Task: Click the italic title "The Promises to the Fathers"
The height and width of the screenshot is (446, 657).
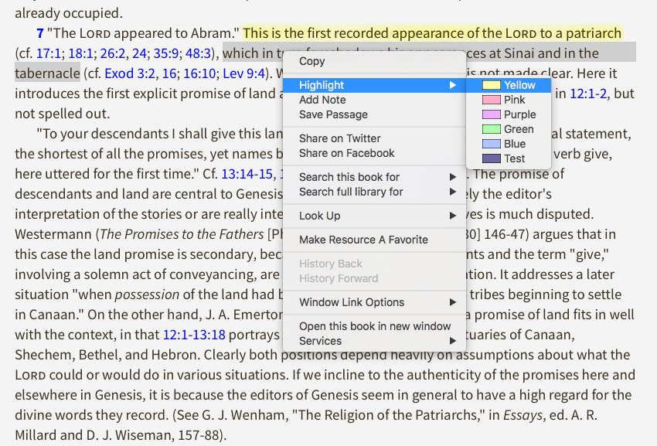Action: click(x=182, y=234)
